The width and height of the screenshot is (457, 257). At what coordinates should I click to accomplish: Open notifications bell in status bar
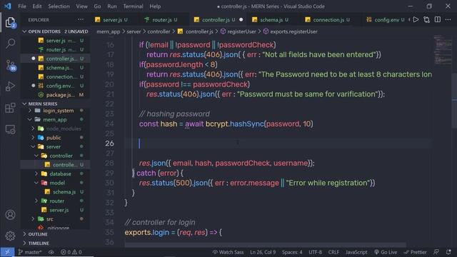(x=448, y=252)
